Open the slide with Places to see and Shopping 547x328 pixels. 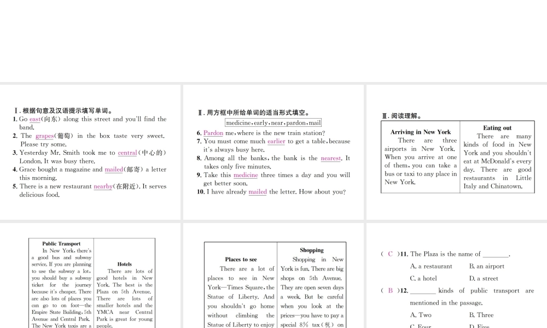coord(273,276)
